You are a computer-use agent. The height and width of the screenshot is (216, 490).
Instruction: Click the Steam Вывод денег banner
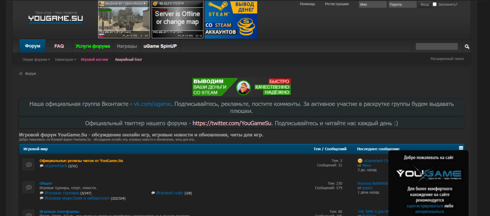[x=231, y=19]
